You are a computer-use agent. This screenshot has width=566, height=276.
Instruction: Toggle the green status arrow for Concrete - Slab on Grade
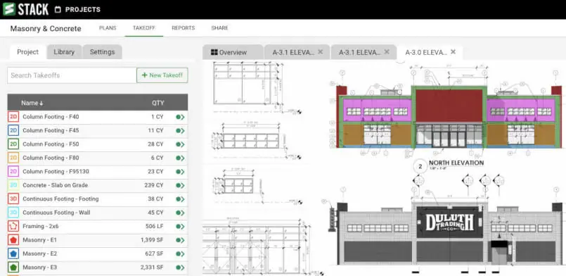(x=180, y=185)
